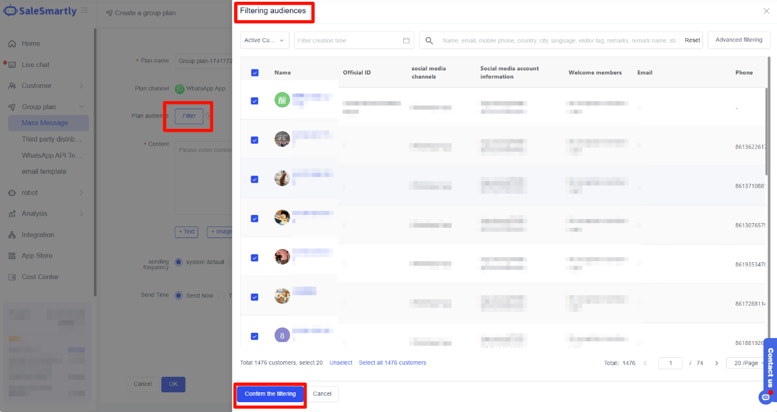This screenshot has height=412, width=777.
Task: Uncheck the first customer row checkbox
Action: 255,101
